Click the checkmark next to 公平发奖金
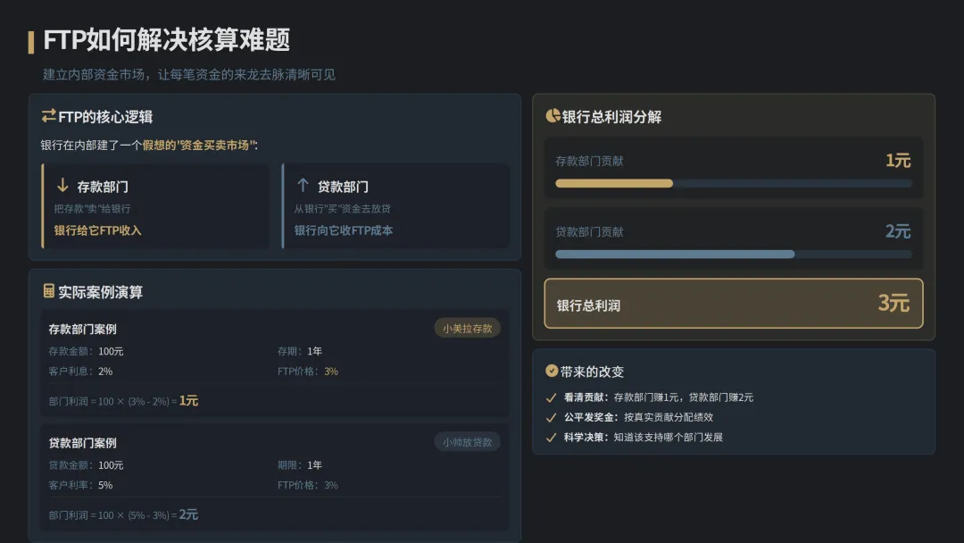Screen dimensions: 964x543 click(x=551, y=418)
